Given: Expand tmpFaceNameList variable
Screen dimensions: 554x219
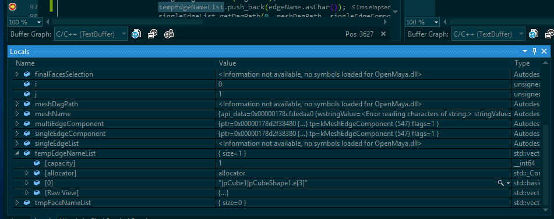Looking at the screenshot, I should (17, 203).
